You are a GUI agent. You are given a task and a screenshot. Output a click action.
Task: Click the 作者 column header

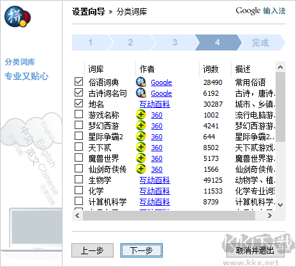coord(167,69)
